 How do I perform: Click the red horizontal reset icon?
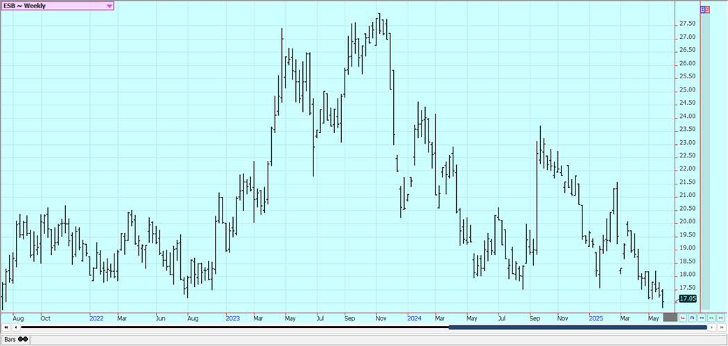[x=721, y=318]
